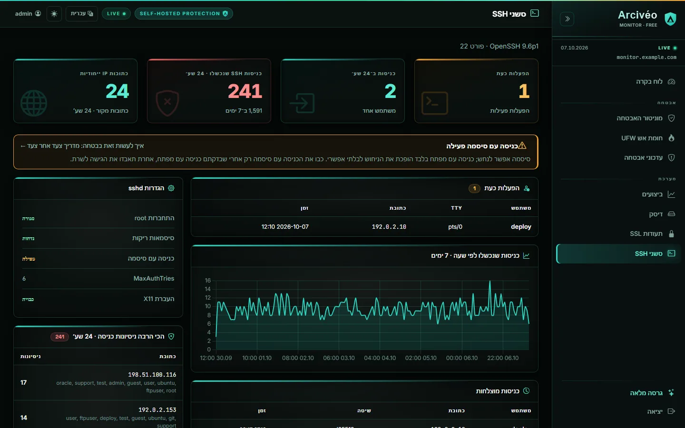Open the לוח בקרה dashboard page

[618, 82]
